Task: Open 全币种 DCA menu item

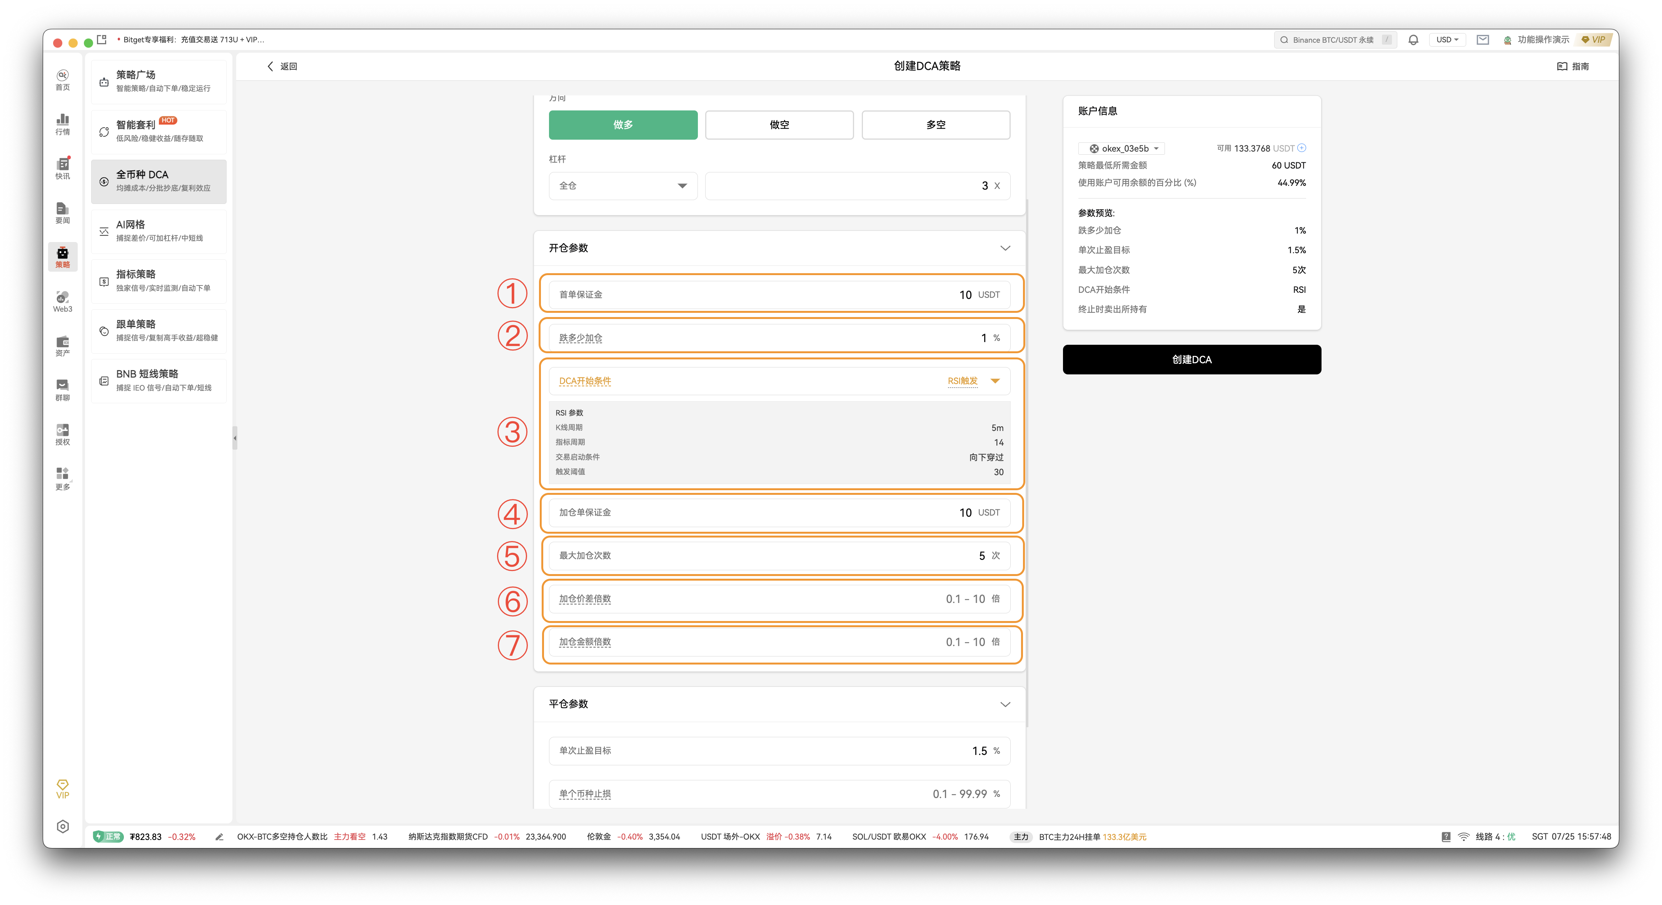Action: point(159,181)
